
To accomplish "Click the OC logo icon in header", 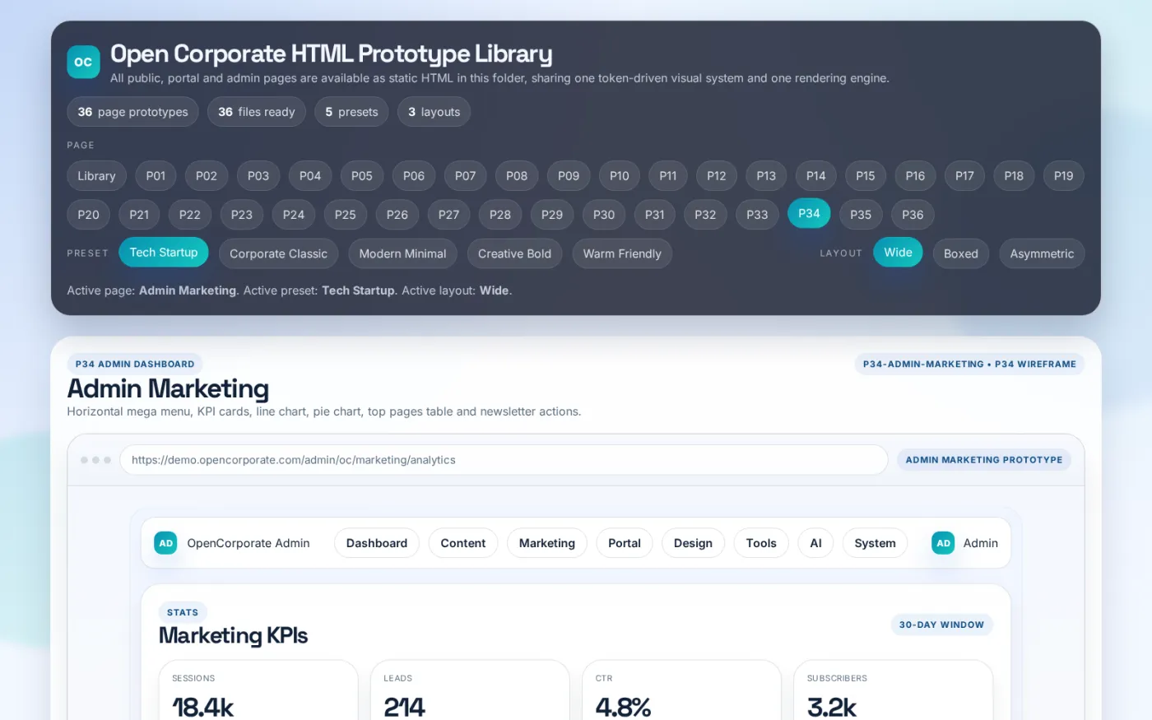I will pyautogui.click(x=83, y=62).
